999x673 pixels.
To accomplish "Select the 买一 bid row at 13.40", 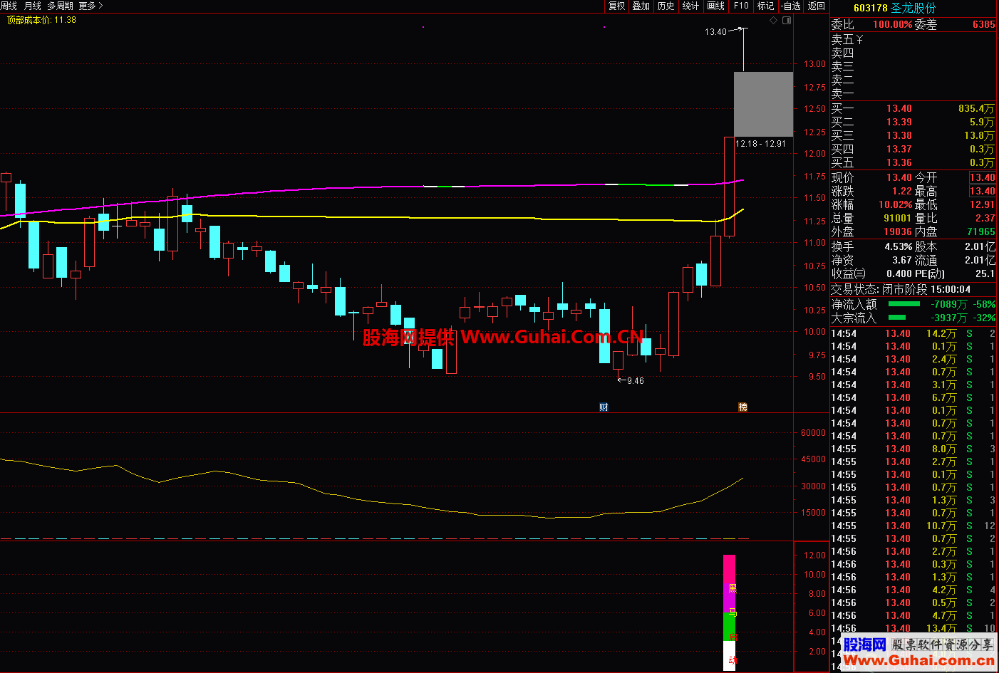I will click(913, 109).
